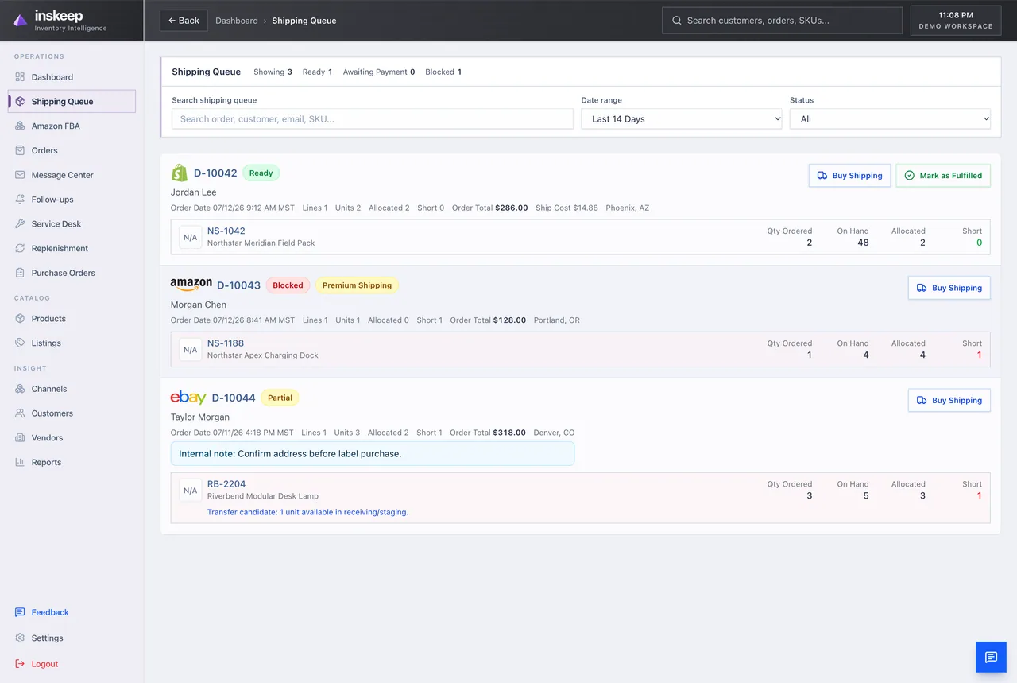
Task: Click the Products cube icon
Action: [x=20, y=319]
